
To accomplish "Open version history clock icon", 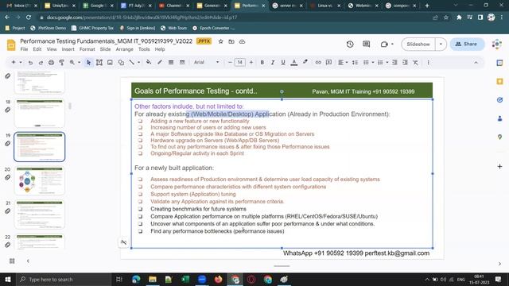I will (x=350, y=44).
